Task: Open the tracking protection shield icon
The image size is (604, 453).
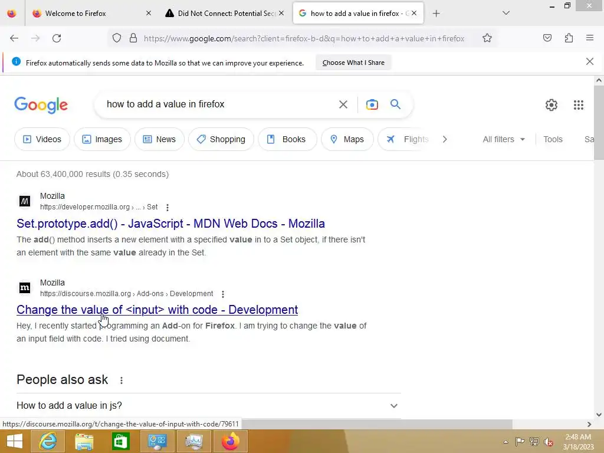Action: pos(117,38)
